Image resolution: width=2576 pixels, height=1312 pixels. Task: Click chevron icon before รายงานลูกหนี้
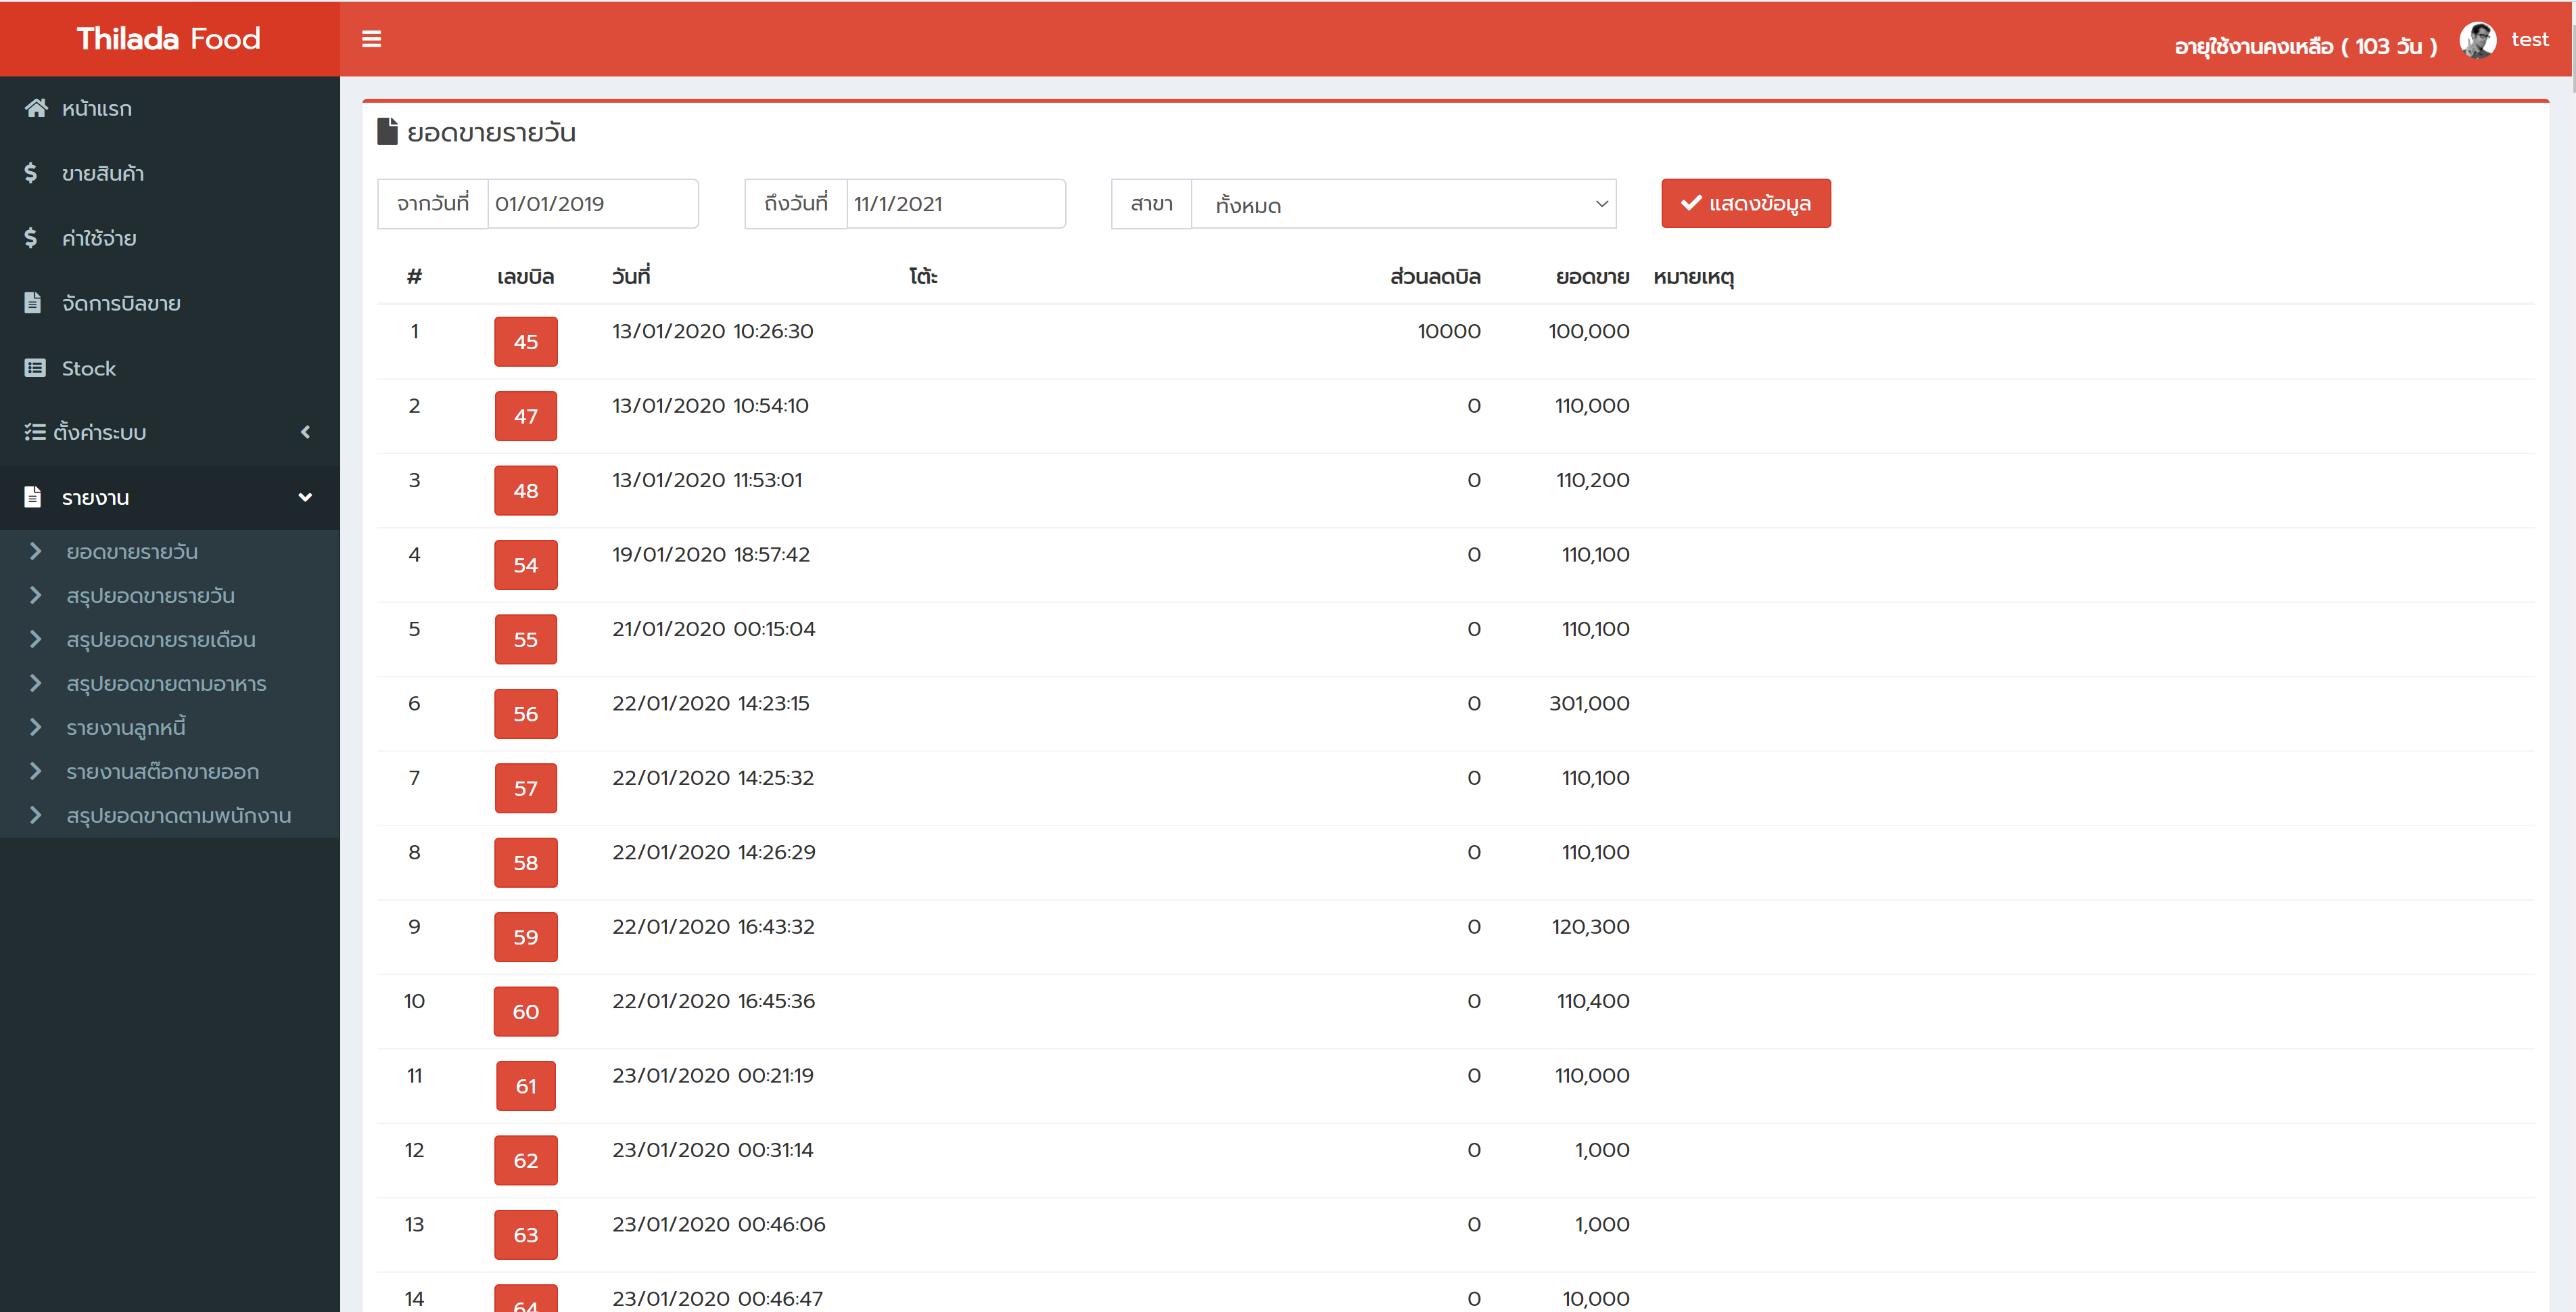36,727
